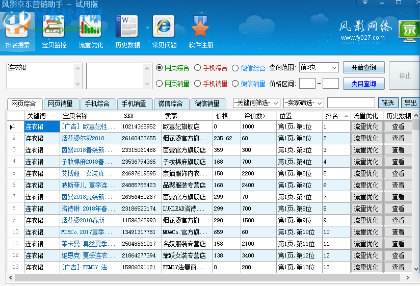Click the horizontal scrollbar right arrow
The height and width of the screenshot is (286, 420).
point(407,278)
